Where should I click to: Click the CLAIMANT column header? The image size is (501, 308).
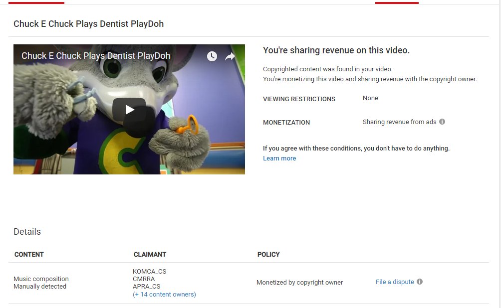(x=150, y=254)
